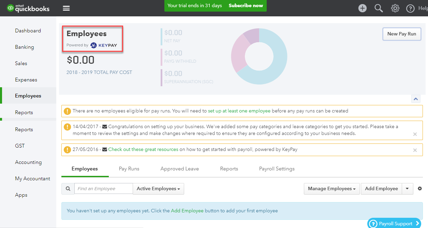The height and width of the screenshot is (228, 428).
Task: Click the PAYG WITHHELD $0.00 figure
Action: 173,53
